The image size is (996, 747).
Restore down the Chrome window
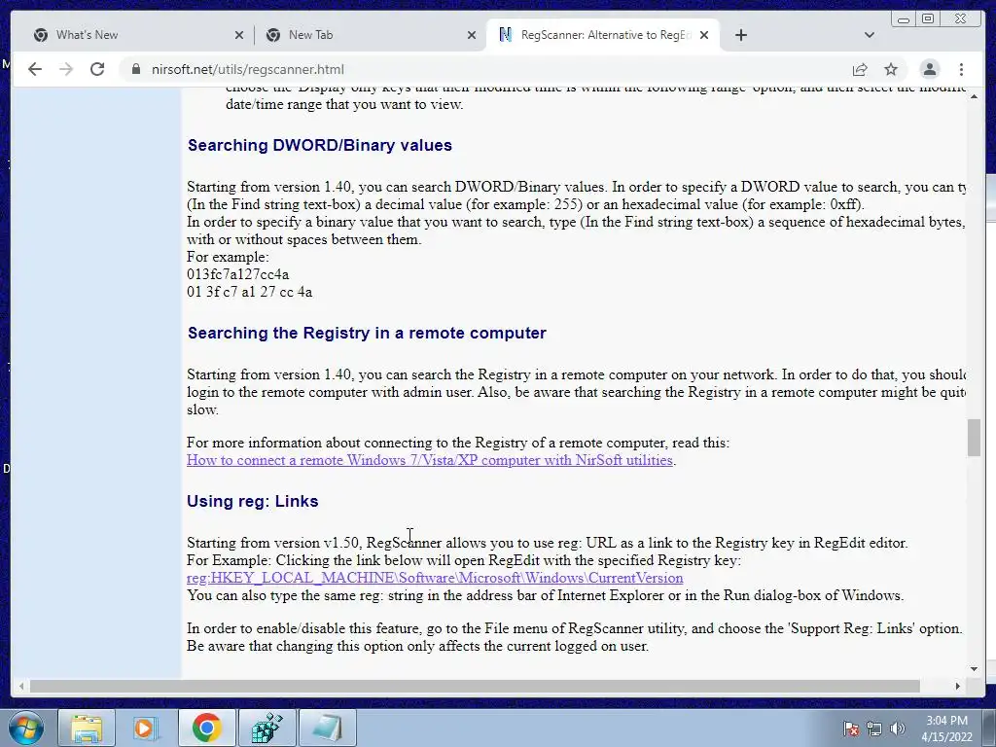point(927,19)
